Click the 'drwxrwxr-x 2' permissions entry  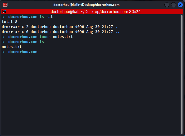[15, 27]
